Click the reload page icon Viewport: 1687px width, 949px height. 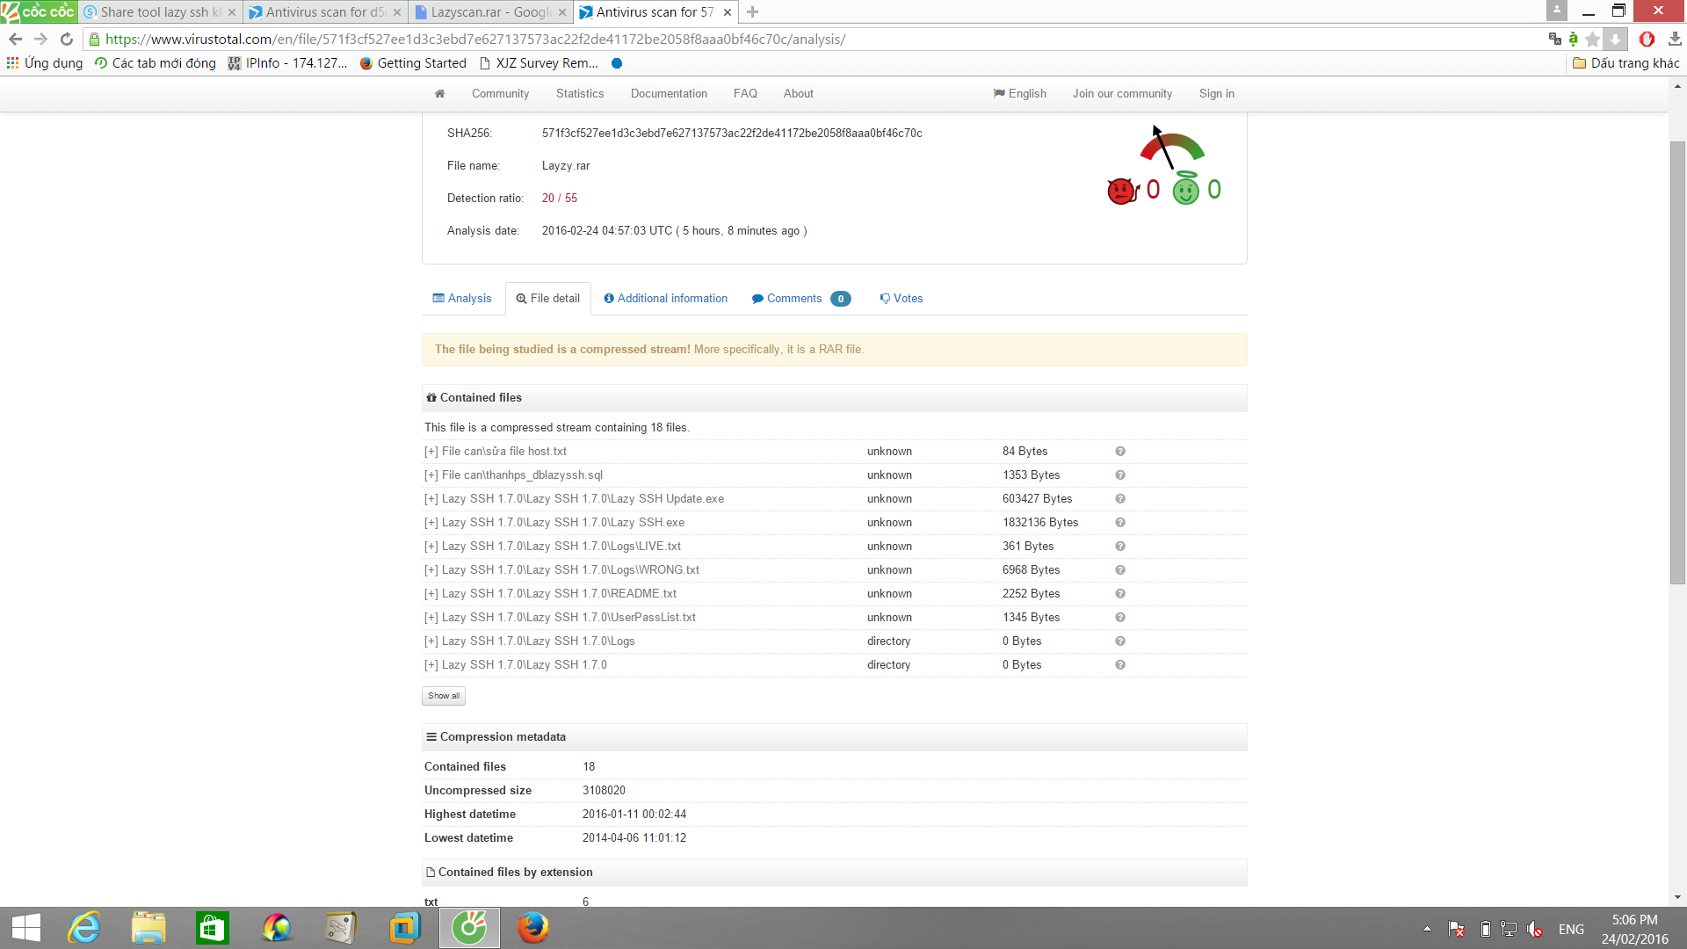67,39
